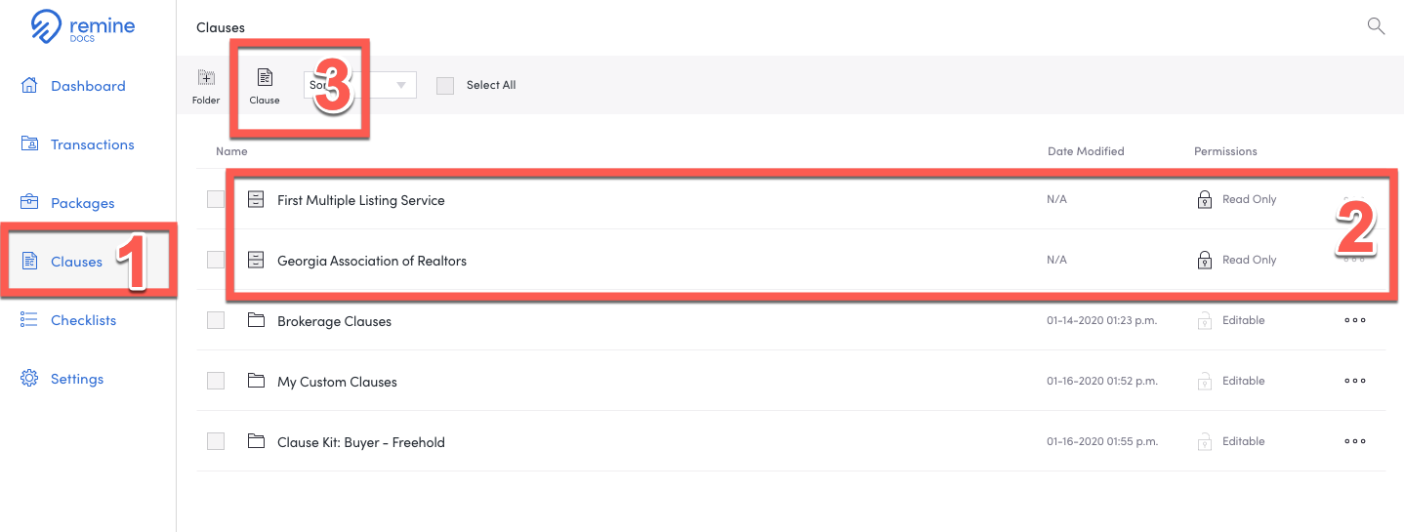The height and width of the screenshot is (532, 1404).
Task: Open Georgia Association of Realtors library
Action: tap(372, 261)
